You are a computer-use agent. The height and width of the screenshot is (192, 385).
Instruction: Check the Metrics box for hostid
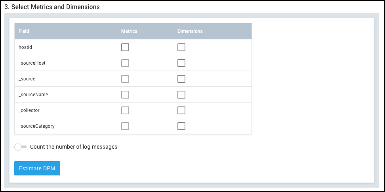pyautogui.click(x=125, y=47)
